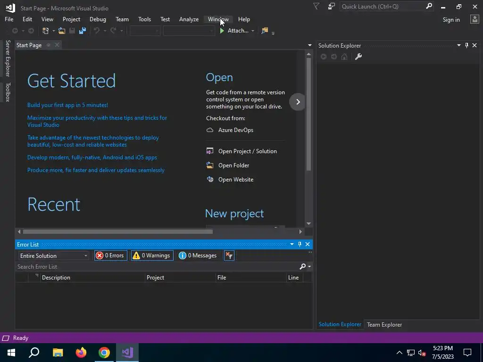Click the New Project toolbar icon
Viewport: 483px width, 362px height.
click(46, 31)
